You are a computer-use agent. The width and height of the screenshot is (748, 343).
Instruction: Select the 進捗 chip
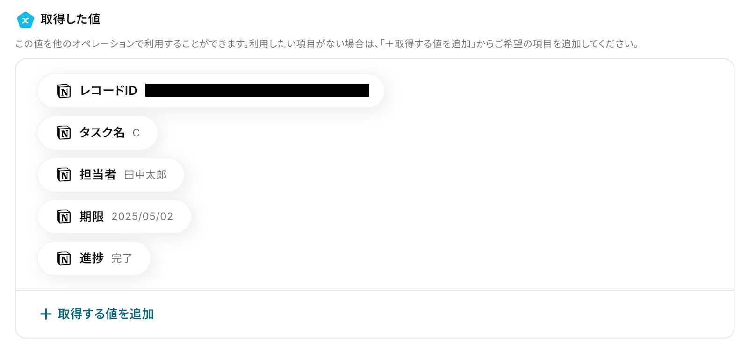coord(94,258)
